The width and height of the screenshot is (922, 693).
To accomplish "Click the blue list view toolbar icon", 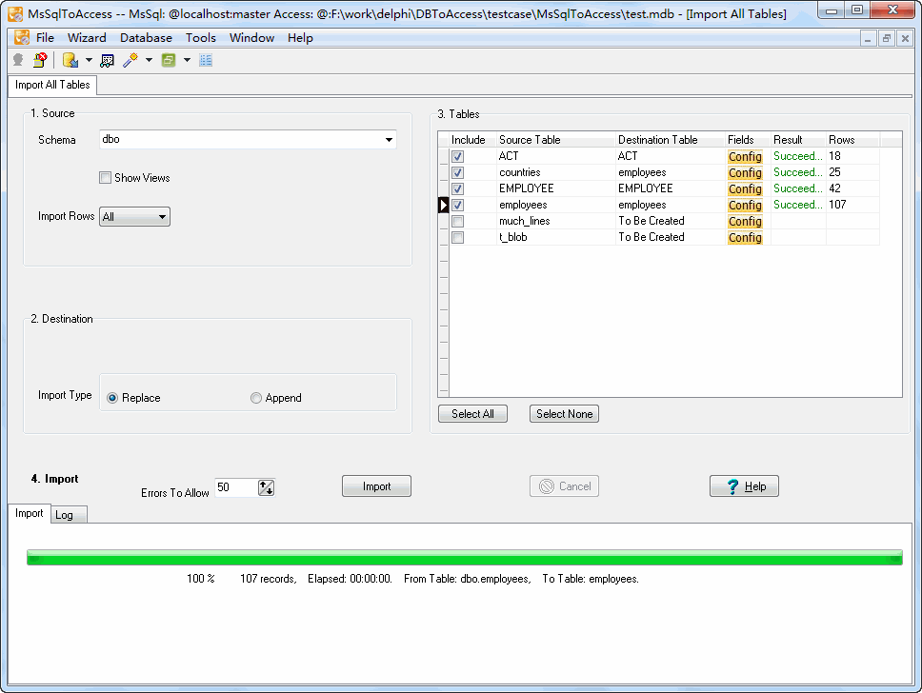I will coord(206,60).
